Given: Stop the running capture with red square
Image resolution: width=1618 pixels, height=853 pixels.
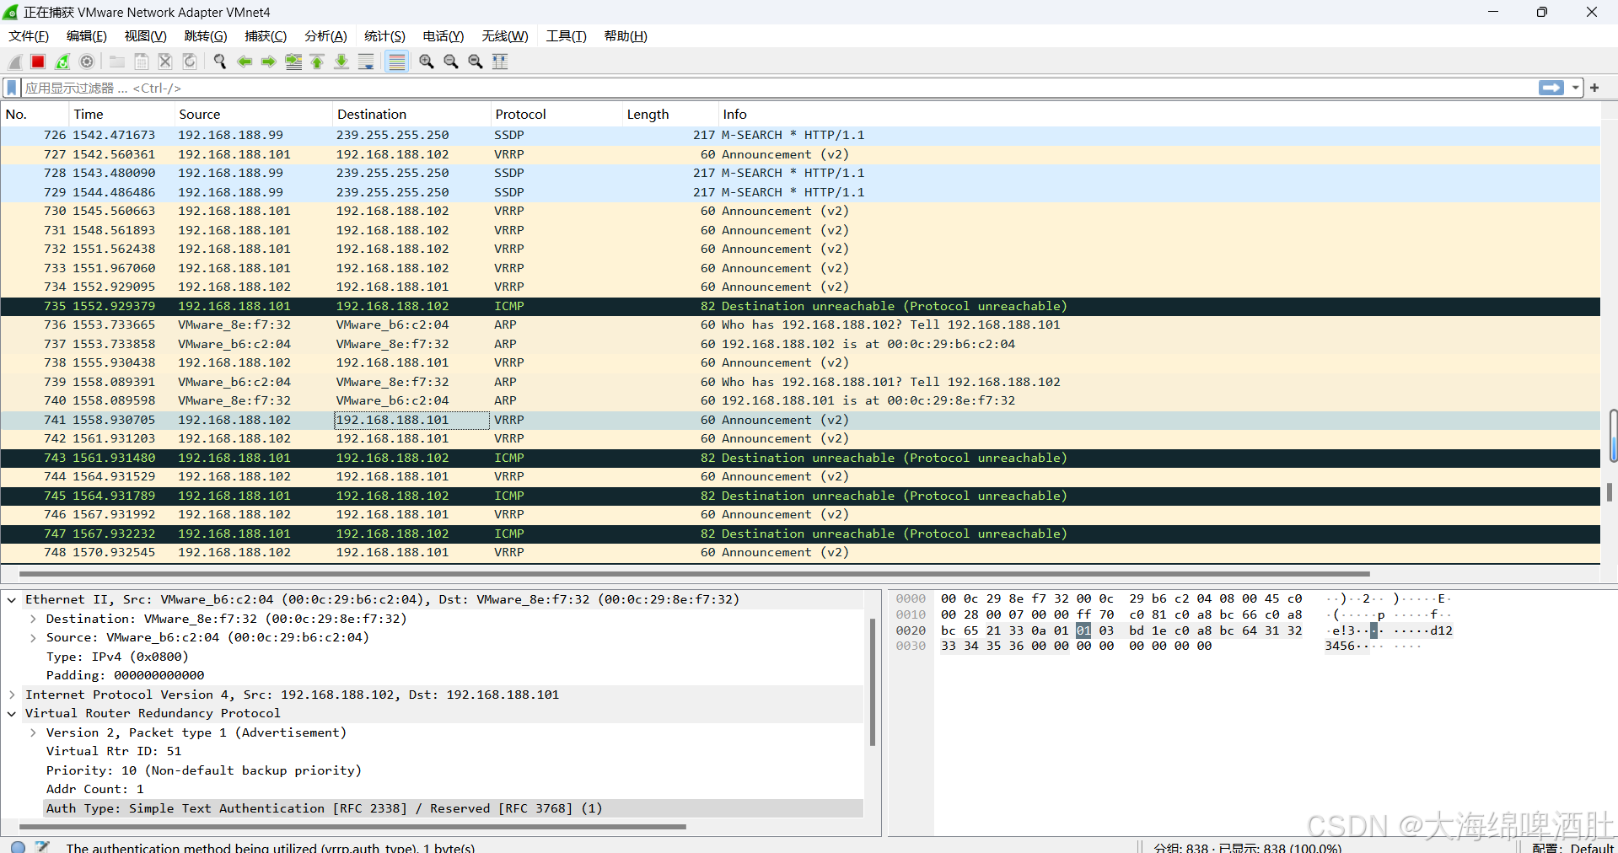Looking at the screenshot, I should pyautogui.click(x=38, y=62).
